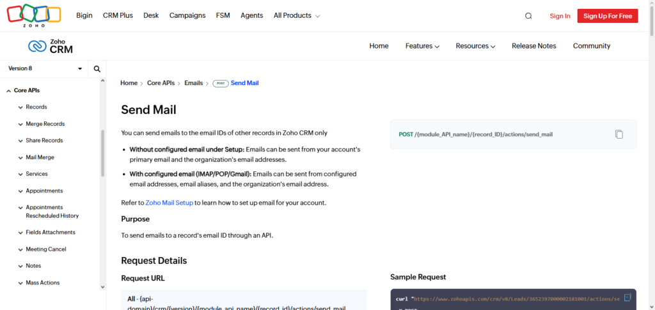
Task: Expand the Meeting Cancel tree item
Action: pyautogui.click(x=20, y=249)
